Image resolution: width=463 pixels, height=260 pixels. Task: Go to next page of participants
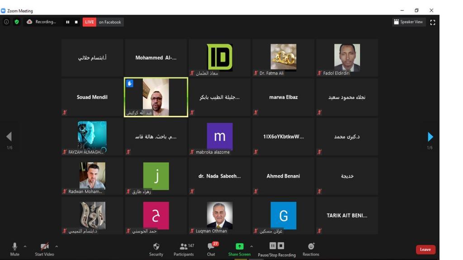(430, 137)
